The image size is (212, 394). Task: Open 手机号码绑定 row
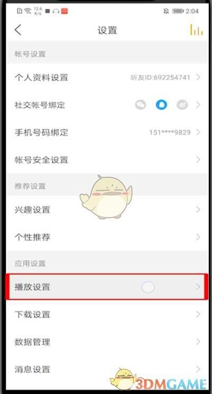coord(107,132)
